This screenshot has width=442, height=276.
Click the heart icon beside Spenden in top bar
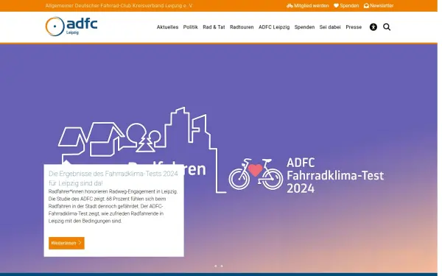coord(336,6)
